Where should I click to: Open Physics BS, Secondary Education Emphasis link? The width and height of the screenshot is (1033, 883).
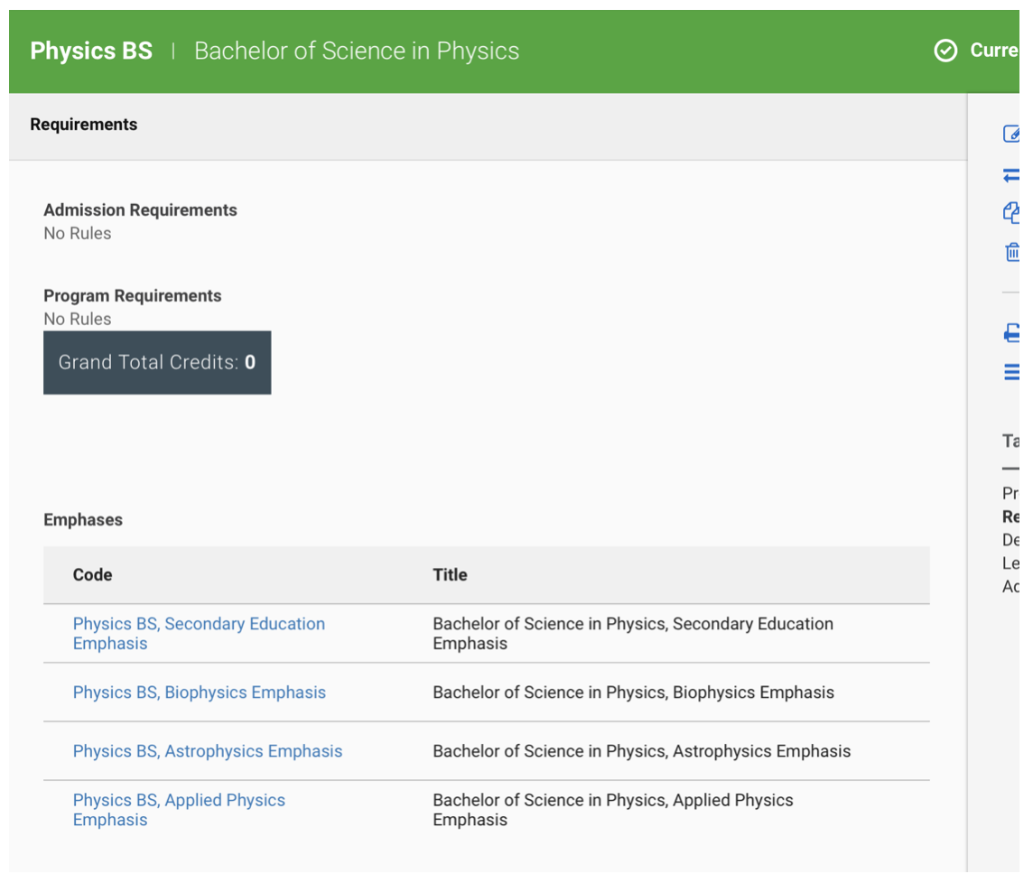coord(199,633)
